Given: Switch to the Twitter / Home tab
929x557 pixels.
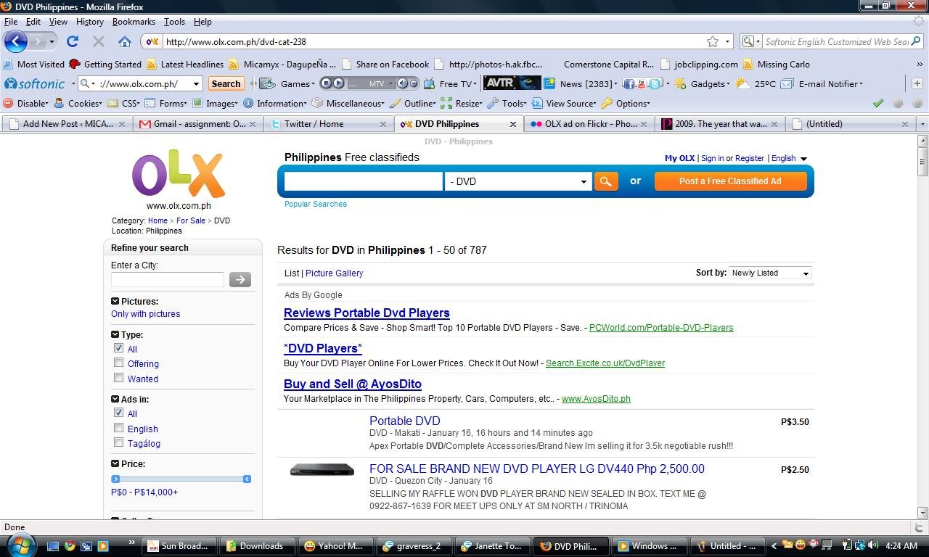Looking at the screenshot, I should (329, 124).
